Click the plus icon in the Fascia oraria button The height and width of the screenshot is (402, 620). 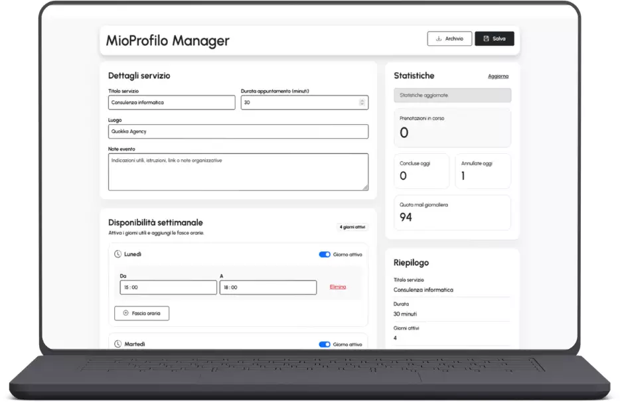point(125,312)
